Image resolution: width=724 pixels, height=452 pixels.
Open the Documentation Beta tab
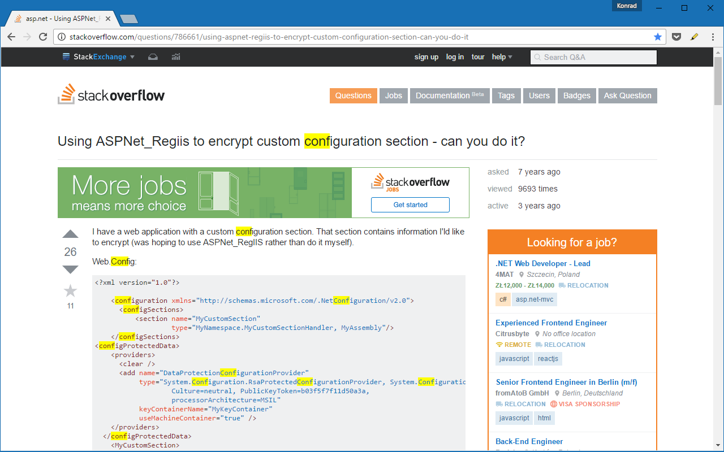coord(450,95)
